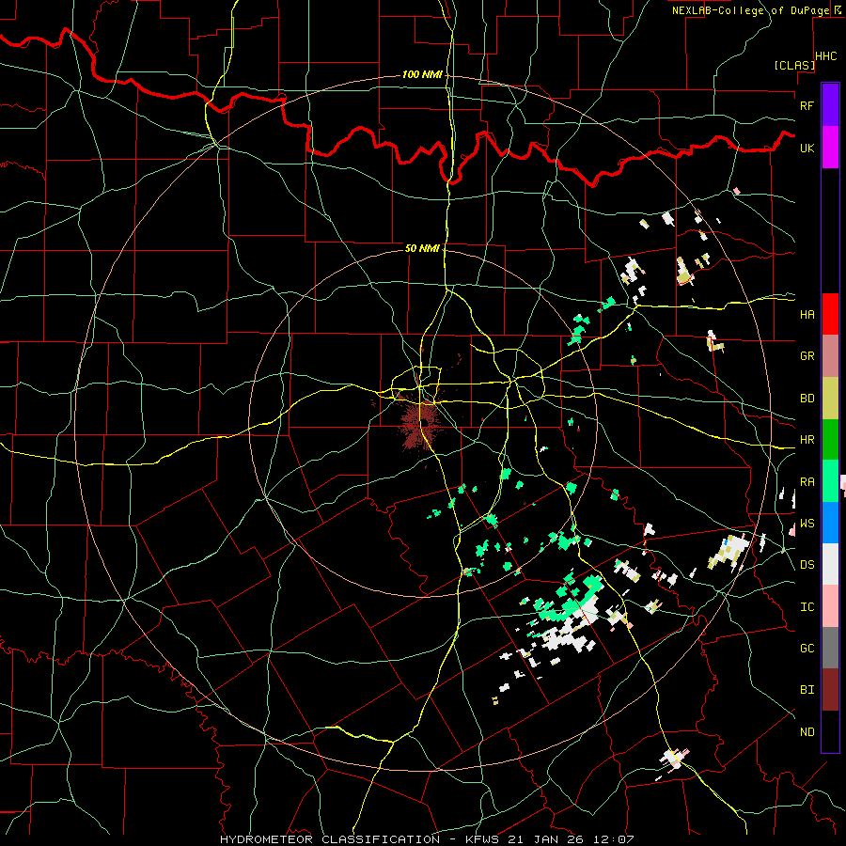Click the DS legend label
Viewport: 846px width, 846px height.
(x=807, y=564)
